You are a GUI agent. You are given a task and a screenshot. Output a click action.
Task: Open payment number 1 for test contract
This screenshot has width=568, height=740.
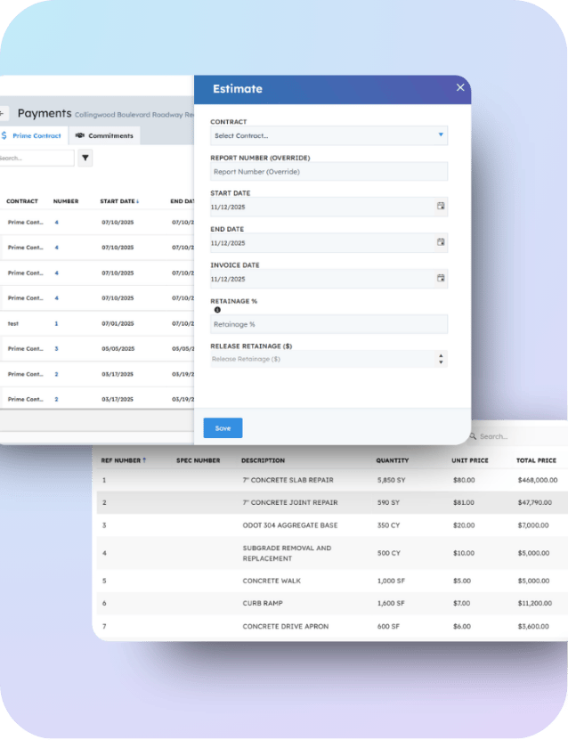[56, 323]
